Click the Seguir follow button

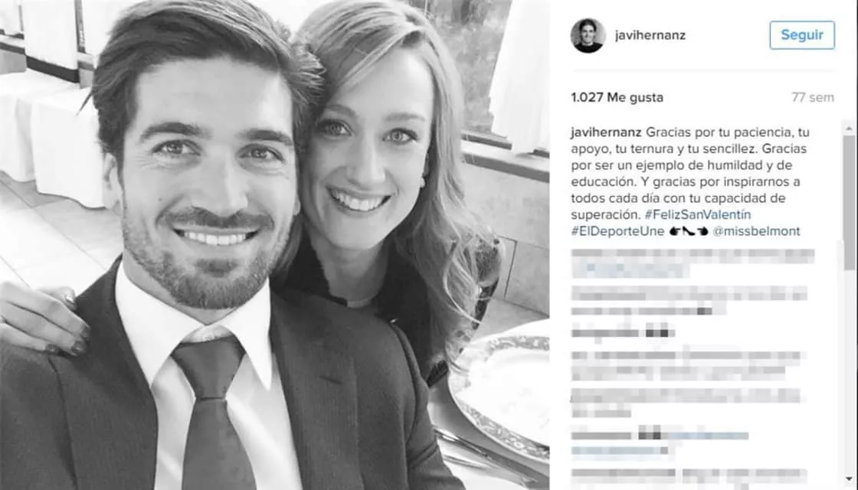(x=802, y=35)
